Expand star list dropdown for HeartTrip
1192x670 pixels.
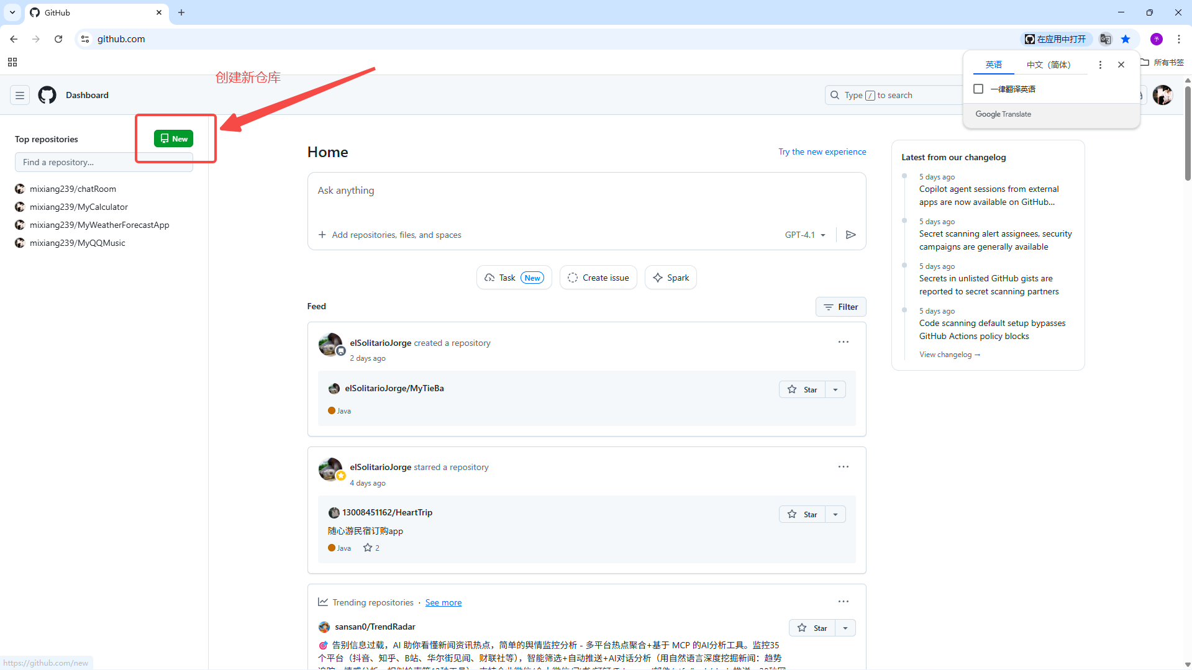point(835,514)
